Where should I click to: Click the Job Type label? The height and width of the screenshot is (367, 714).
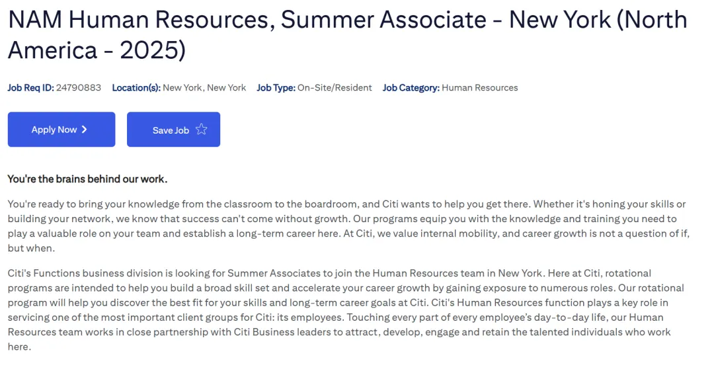click(276, 88)
